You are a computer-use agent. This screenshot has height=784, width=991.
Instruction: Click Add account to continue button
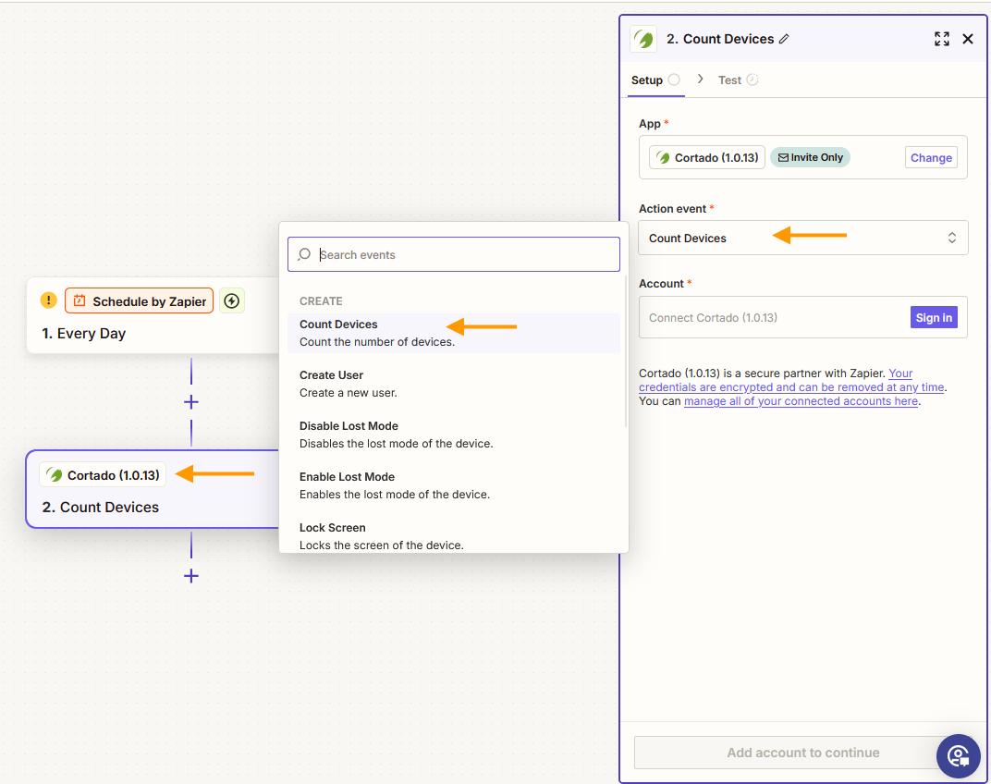[x=802, y=753]
